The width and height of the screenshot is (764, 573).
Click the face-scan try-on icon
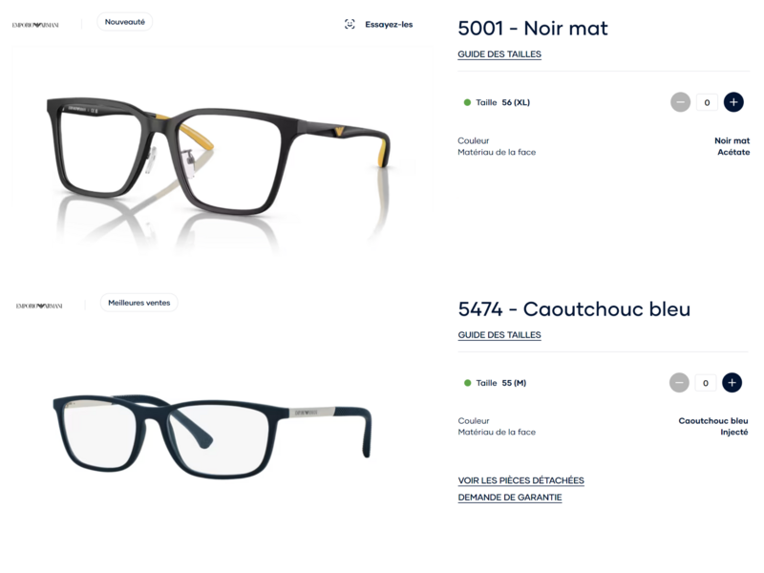coord(350,25)
